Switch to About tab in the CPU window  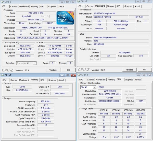tap(61, 7)
